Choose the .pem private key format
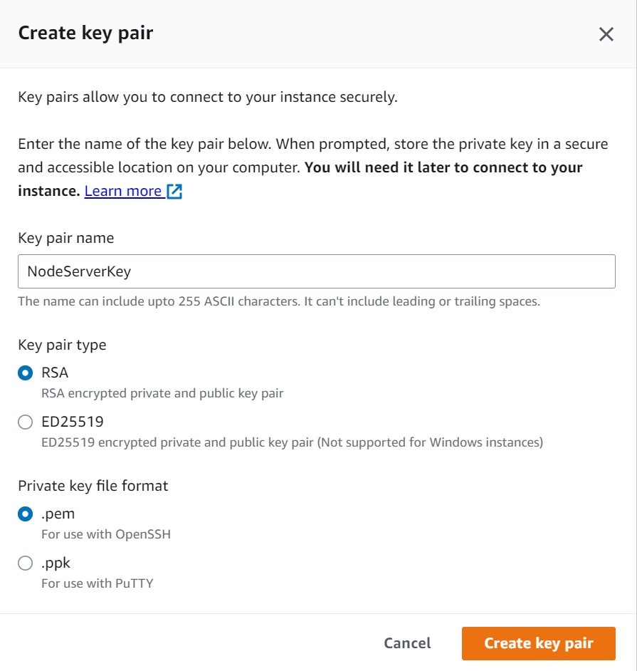The height and width of the screenshot is (671, 637). [25, 514]
